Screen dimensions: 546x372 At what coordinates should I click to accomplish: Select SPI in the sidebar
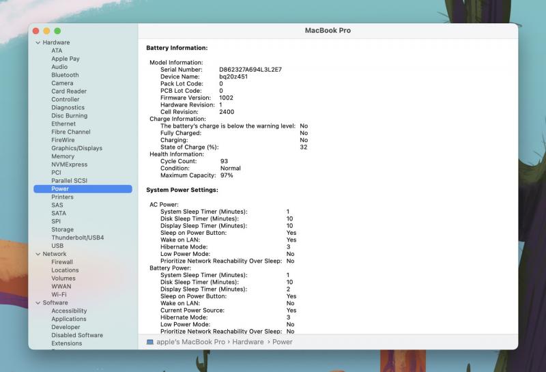56,221
